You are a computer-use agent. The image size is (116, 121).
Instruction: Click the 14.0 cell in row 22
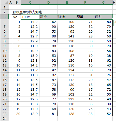(x=30, y=109)
